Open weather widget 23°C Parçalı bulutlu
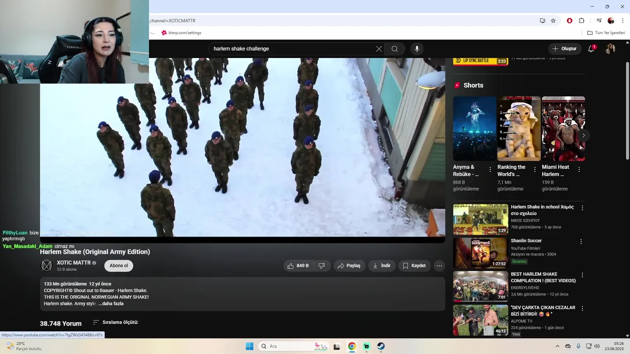The width and height of the screenshot is (630, 354). (24, 346)
